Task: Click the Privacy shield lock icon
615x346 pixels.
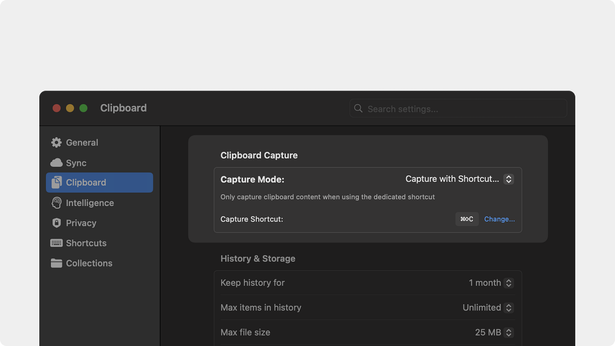Action: click(x=56, y=223)
